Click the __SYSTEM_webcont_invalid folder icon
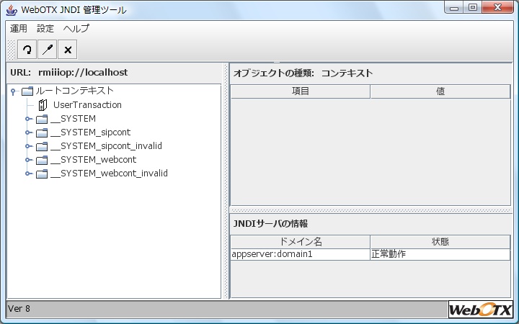 tap(42, 174)
